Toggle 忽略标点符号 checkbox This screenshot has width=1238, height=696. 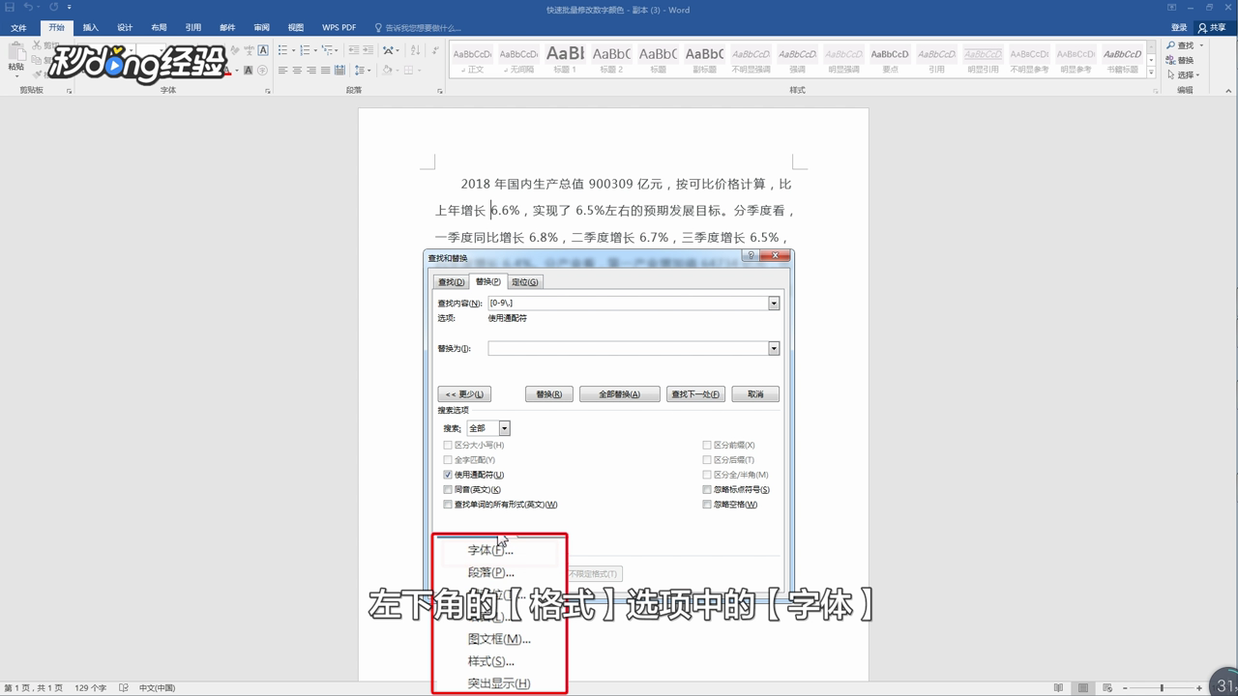point(707,490)
